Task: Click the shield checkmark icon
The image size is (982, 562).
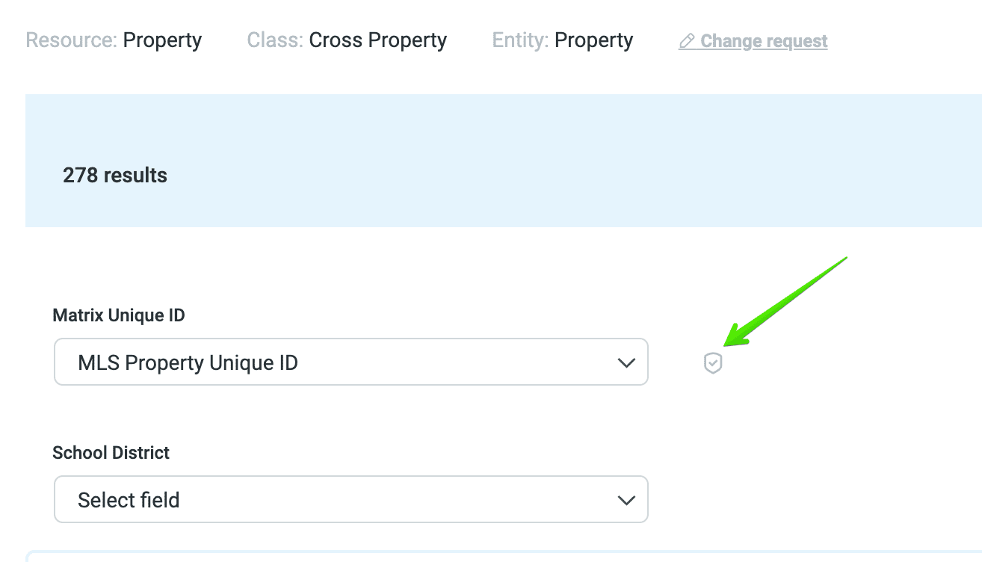Action: point(713,363)
